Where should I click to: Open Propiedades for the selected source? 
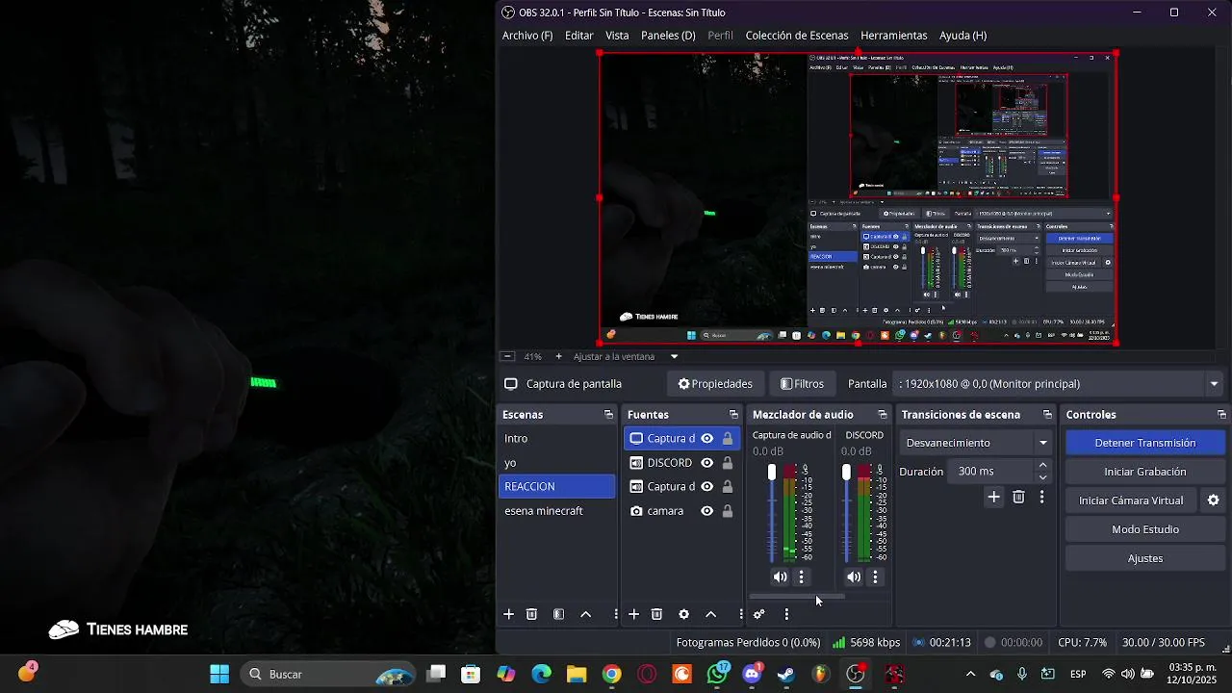pyautogui.click(x=715, y=384)
